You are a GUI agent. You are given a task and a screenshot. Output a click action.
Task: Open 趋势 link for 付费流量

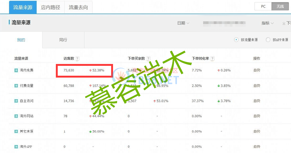click(257, 86)
